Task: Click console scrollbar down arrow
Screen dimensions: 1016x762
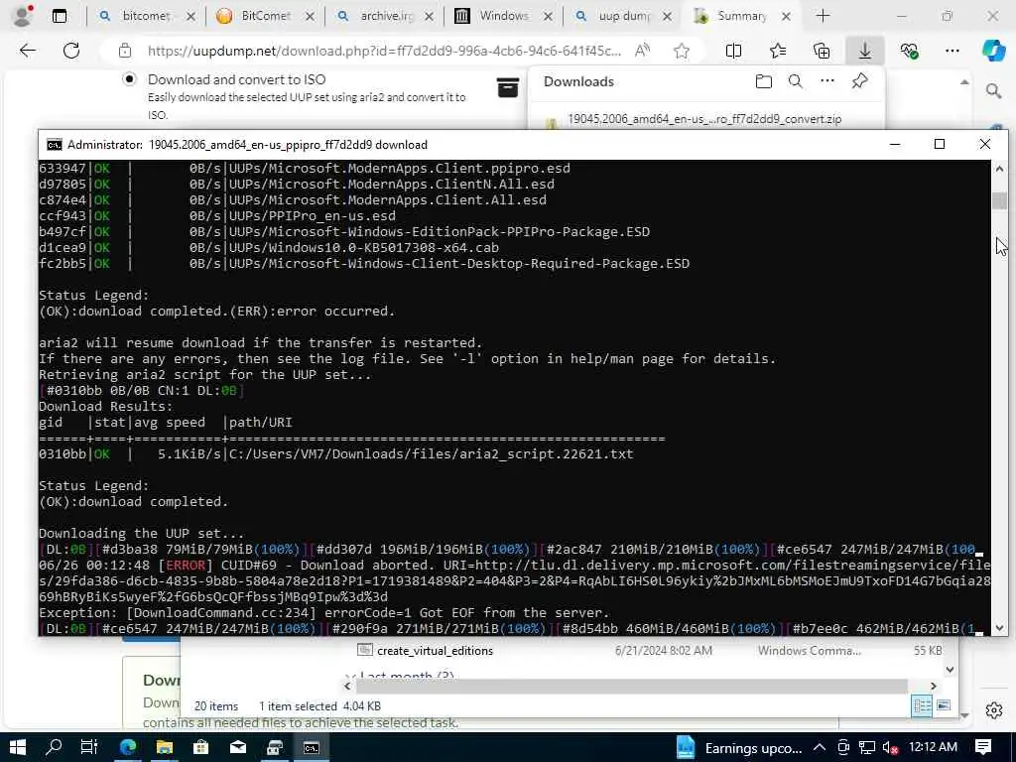Action: 999,627
